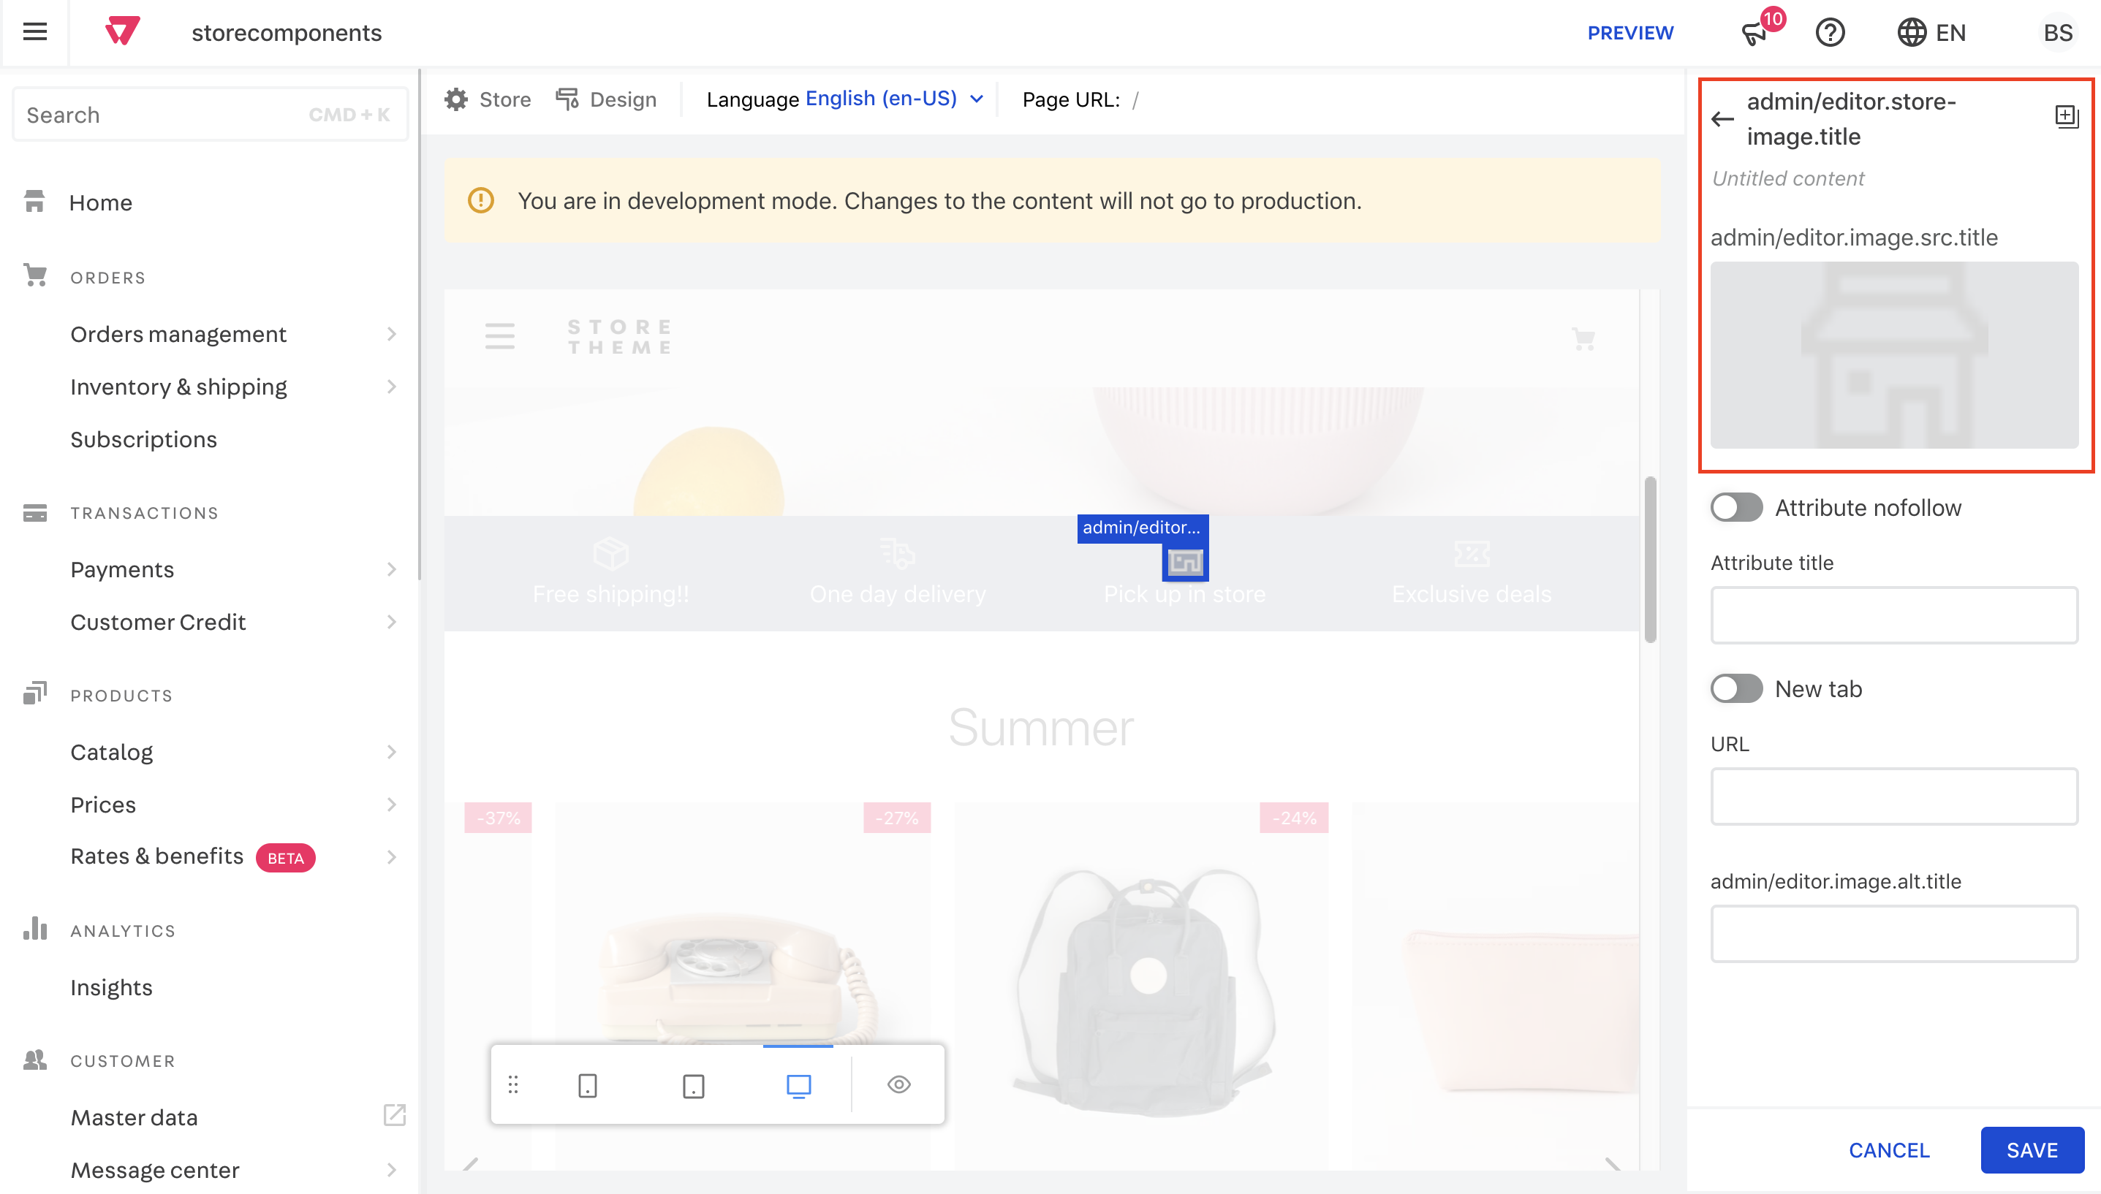This screenshot has width=2101, height=1194.
Task: Click the Products section icon in the sidebar
Action: (34, 693)
